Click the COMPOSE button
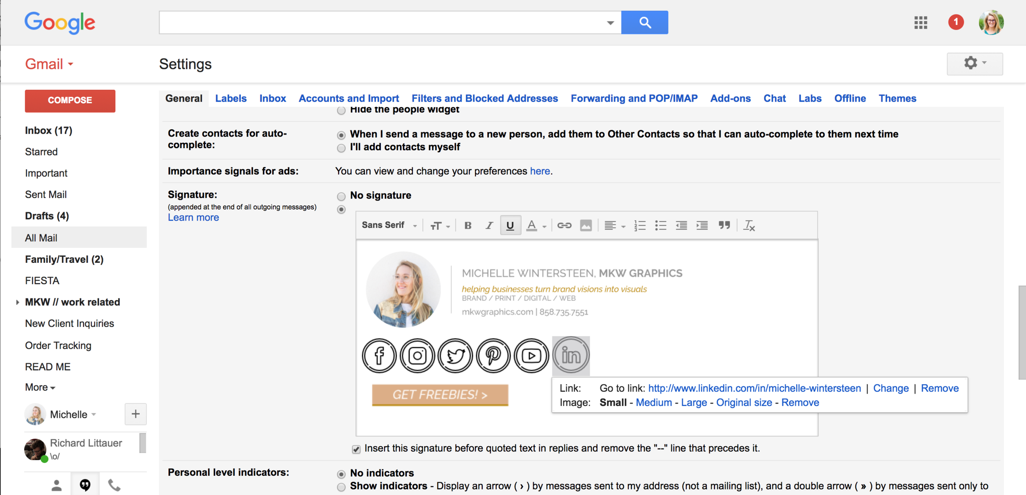1026x495 pixels. pos(70,100)
